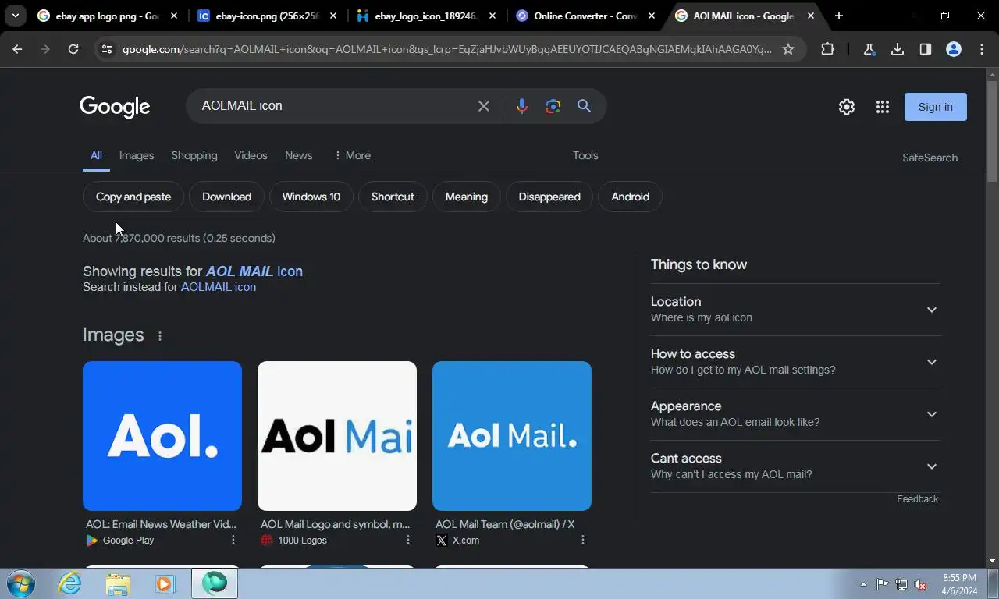Open the Chrome extensions puzzle icon
This screenshot has width=999, height=599.
pyautogui.click(x=828, y=49)
